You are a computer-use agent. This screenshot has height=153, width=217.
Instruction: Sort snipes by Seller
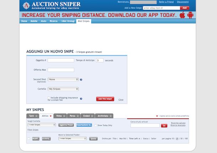(x=154, y=139)
